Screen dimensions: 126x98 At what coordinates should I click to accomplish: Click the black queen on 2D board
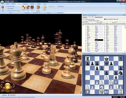(106, 63)
